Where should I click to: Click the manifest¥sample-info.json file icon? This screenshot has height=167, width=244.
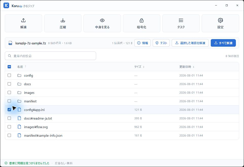[19, 135]
